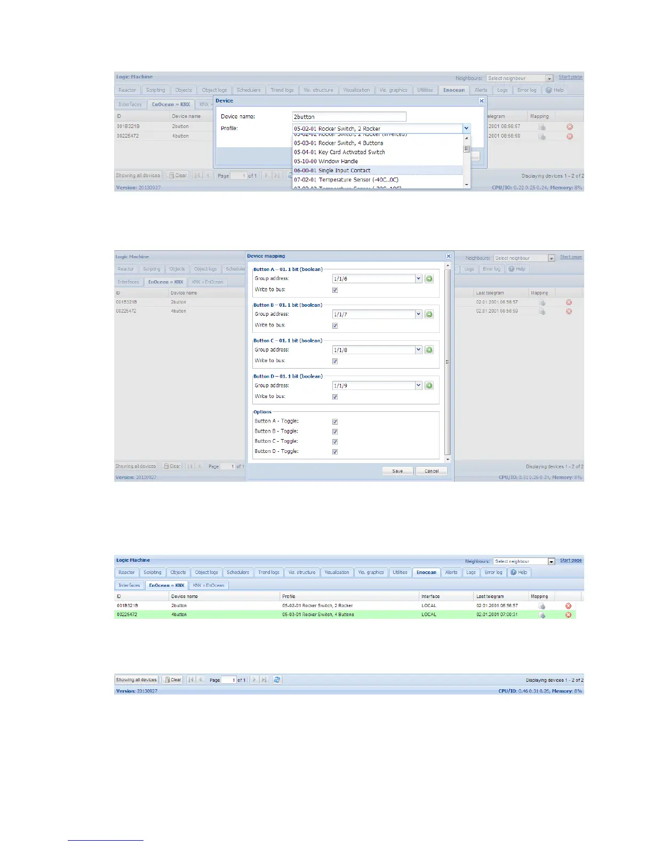Choose 05-03-01 Rocker Switch, 4 Buttons profile option
Screen dimensions: 653x845
click(377, 143)
